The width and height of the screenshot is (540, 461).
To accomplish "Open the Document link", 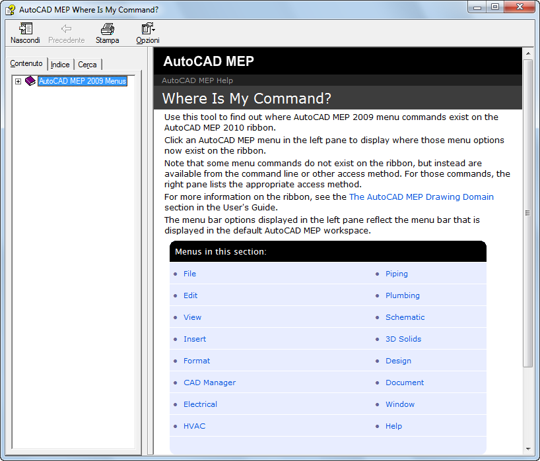I will point(405,383).
